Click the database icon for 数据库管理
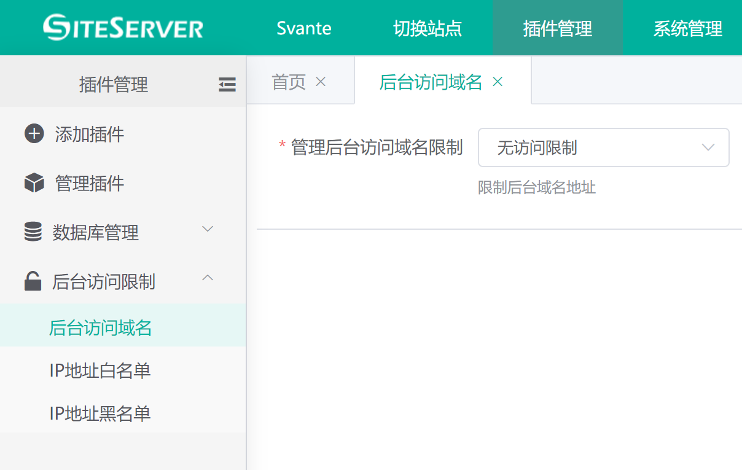Image resolution: width=742 pixels, height=470 pixels. tap(33, 232)
